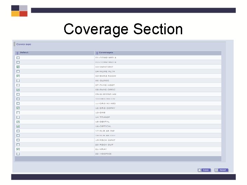Screen dimensions: 247x185
Task: Check the 13-DME coverage checkbox
Action: [18, 113]
